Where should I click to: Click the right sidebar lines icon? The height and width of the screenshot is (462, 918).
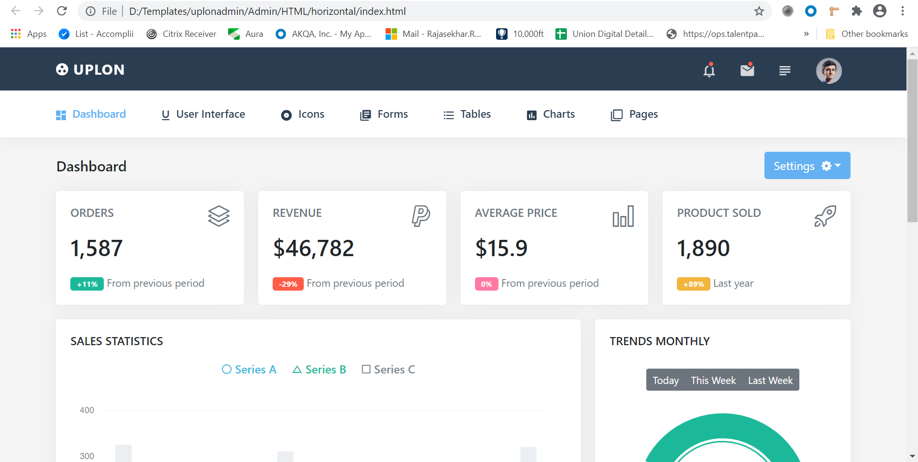tap(785, 70)
